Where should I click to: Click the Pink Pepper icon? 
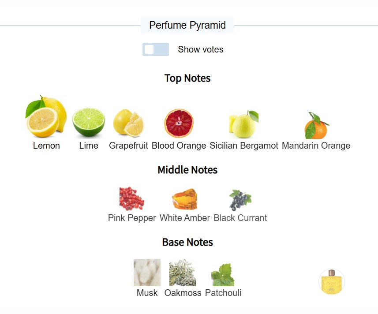pos(132,199)
